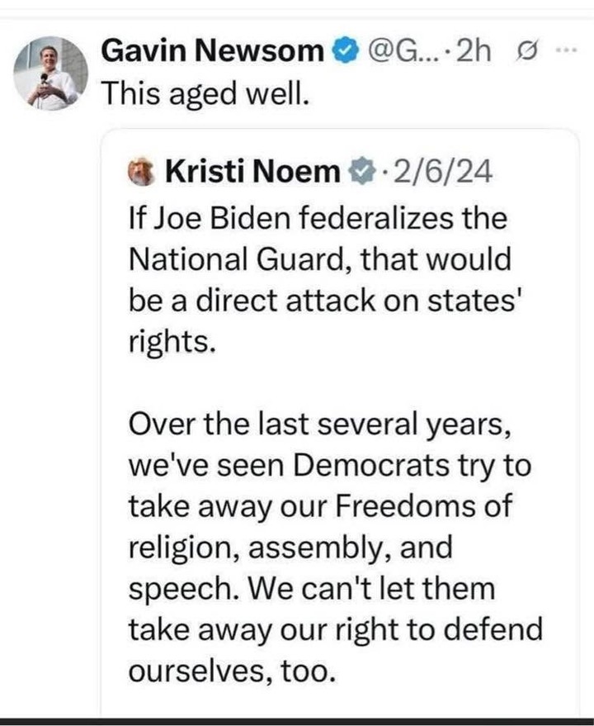594x726 pixels.
Task: Click the "Over the last several years" line
Action: pyautogui.click(x=320, y=425)
